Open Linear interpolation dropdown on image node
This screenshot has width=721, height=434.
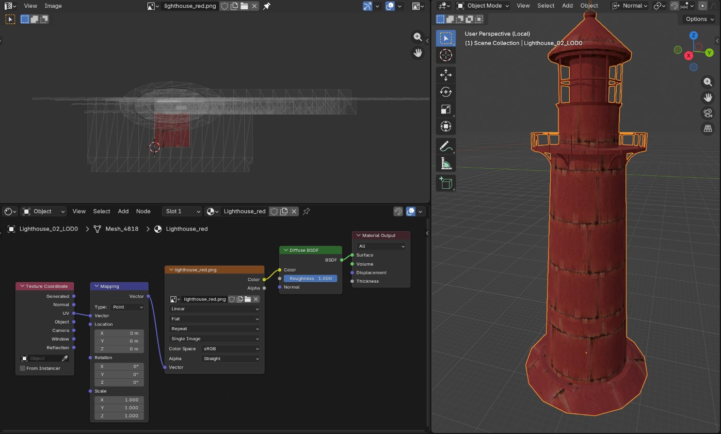click(x=214, y=309)
